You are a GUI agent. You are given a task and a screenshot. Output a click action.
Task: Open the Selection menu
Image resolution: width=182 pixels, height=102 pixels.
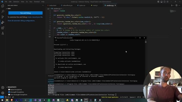pyautogui.click(x=16, y=2)
